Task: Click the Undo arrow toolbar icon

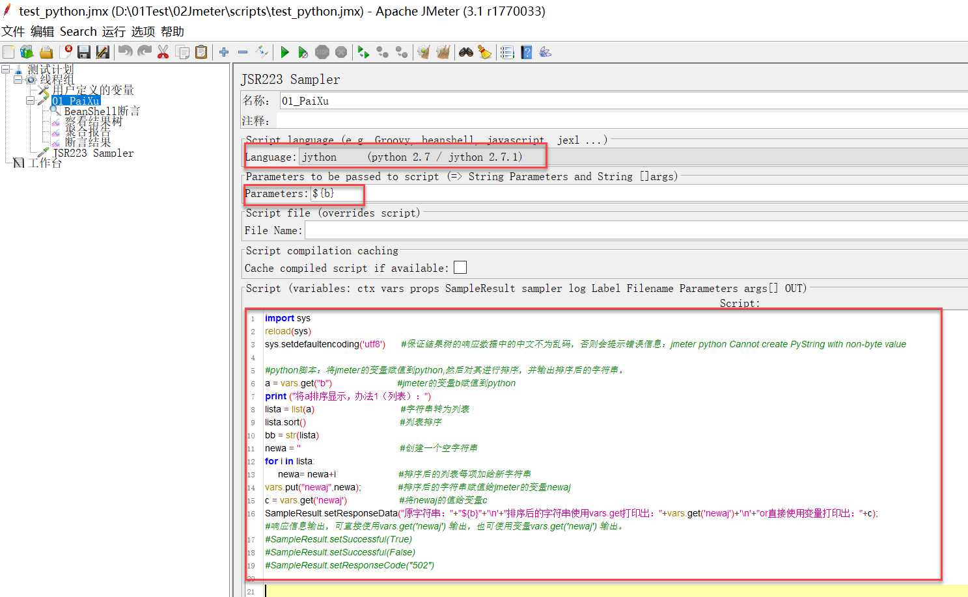Action: (126, 52)
